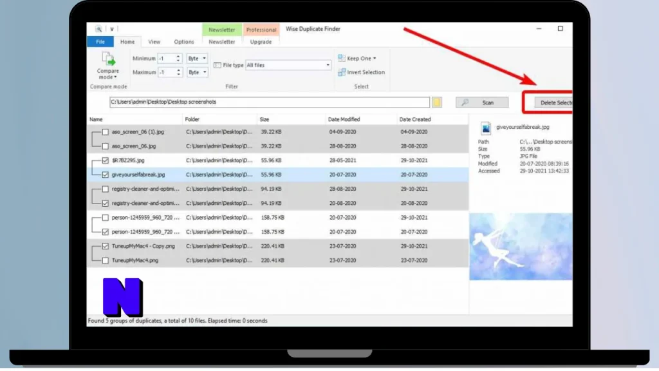This screenshot has height=371, width=659.
Task: Minimize the Wise Duplicate Finder window
Action: pos(539,28)
